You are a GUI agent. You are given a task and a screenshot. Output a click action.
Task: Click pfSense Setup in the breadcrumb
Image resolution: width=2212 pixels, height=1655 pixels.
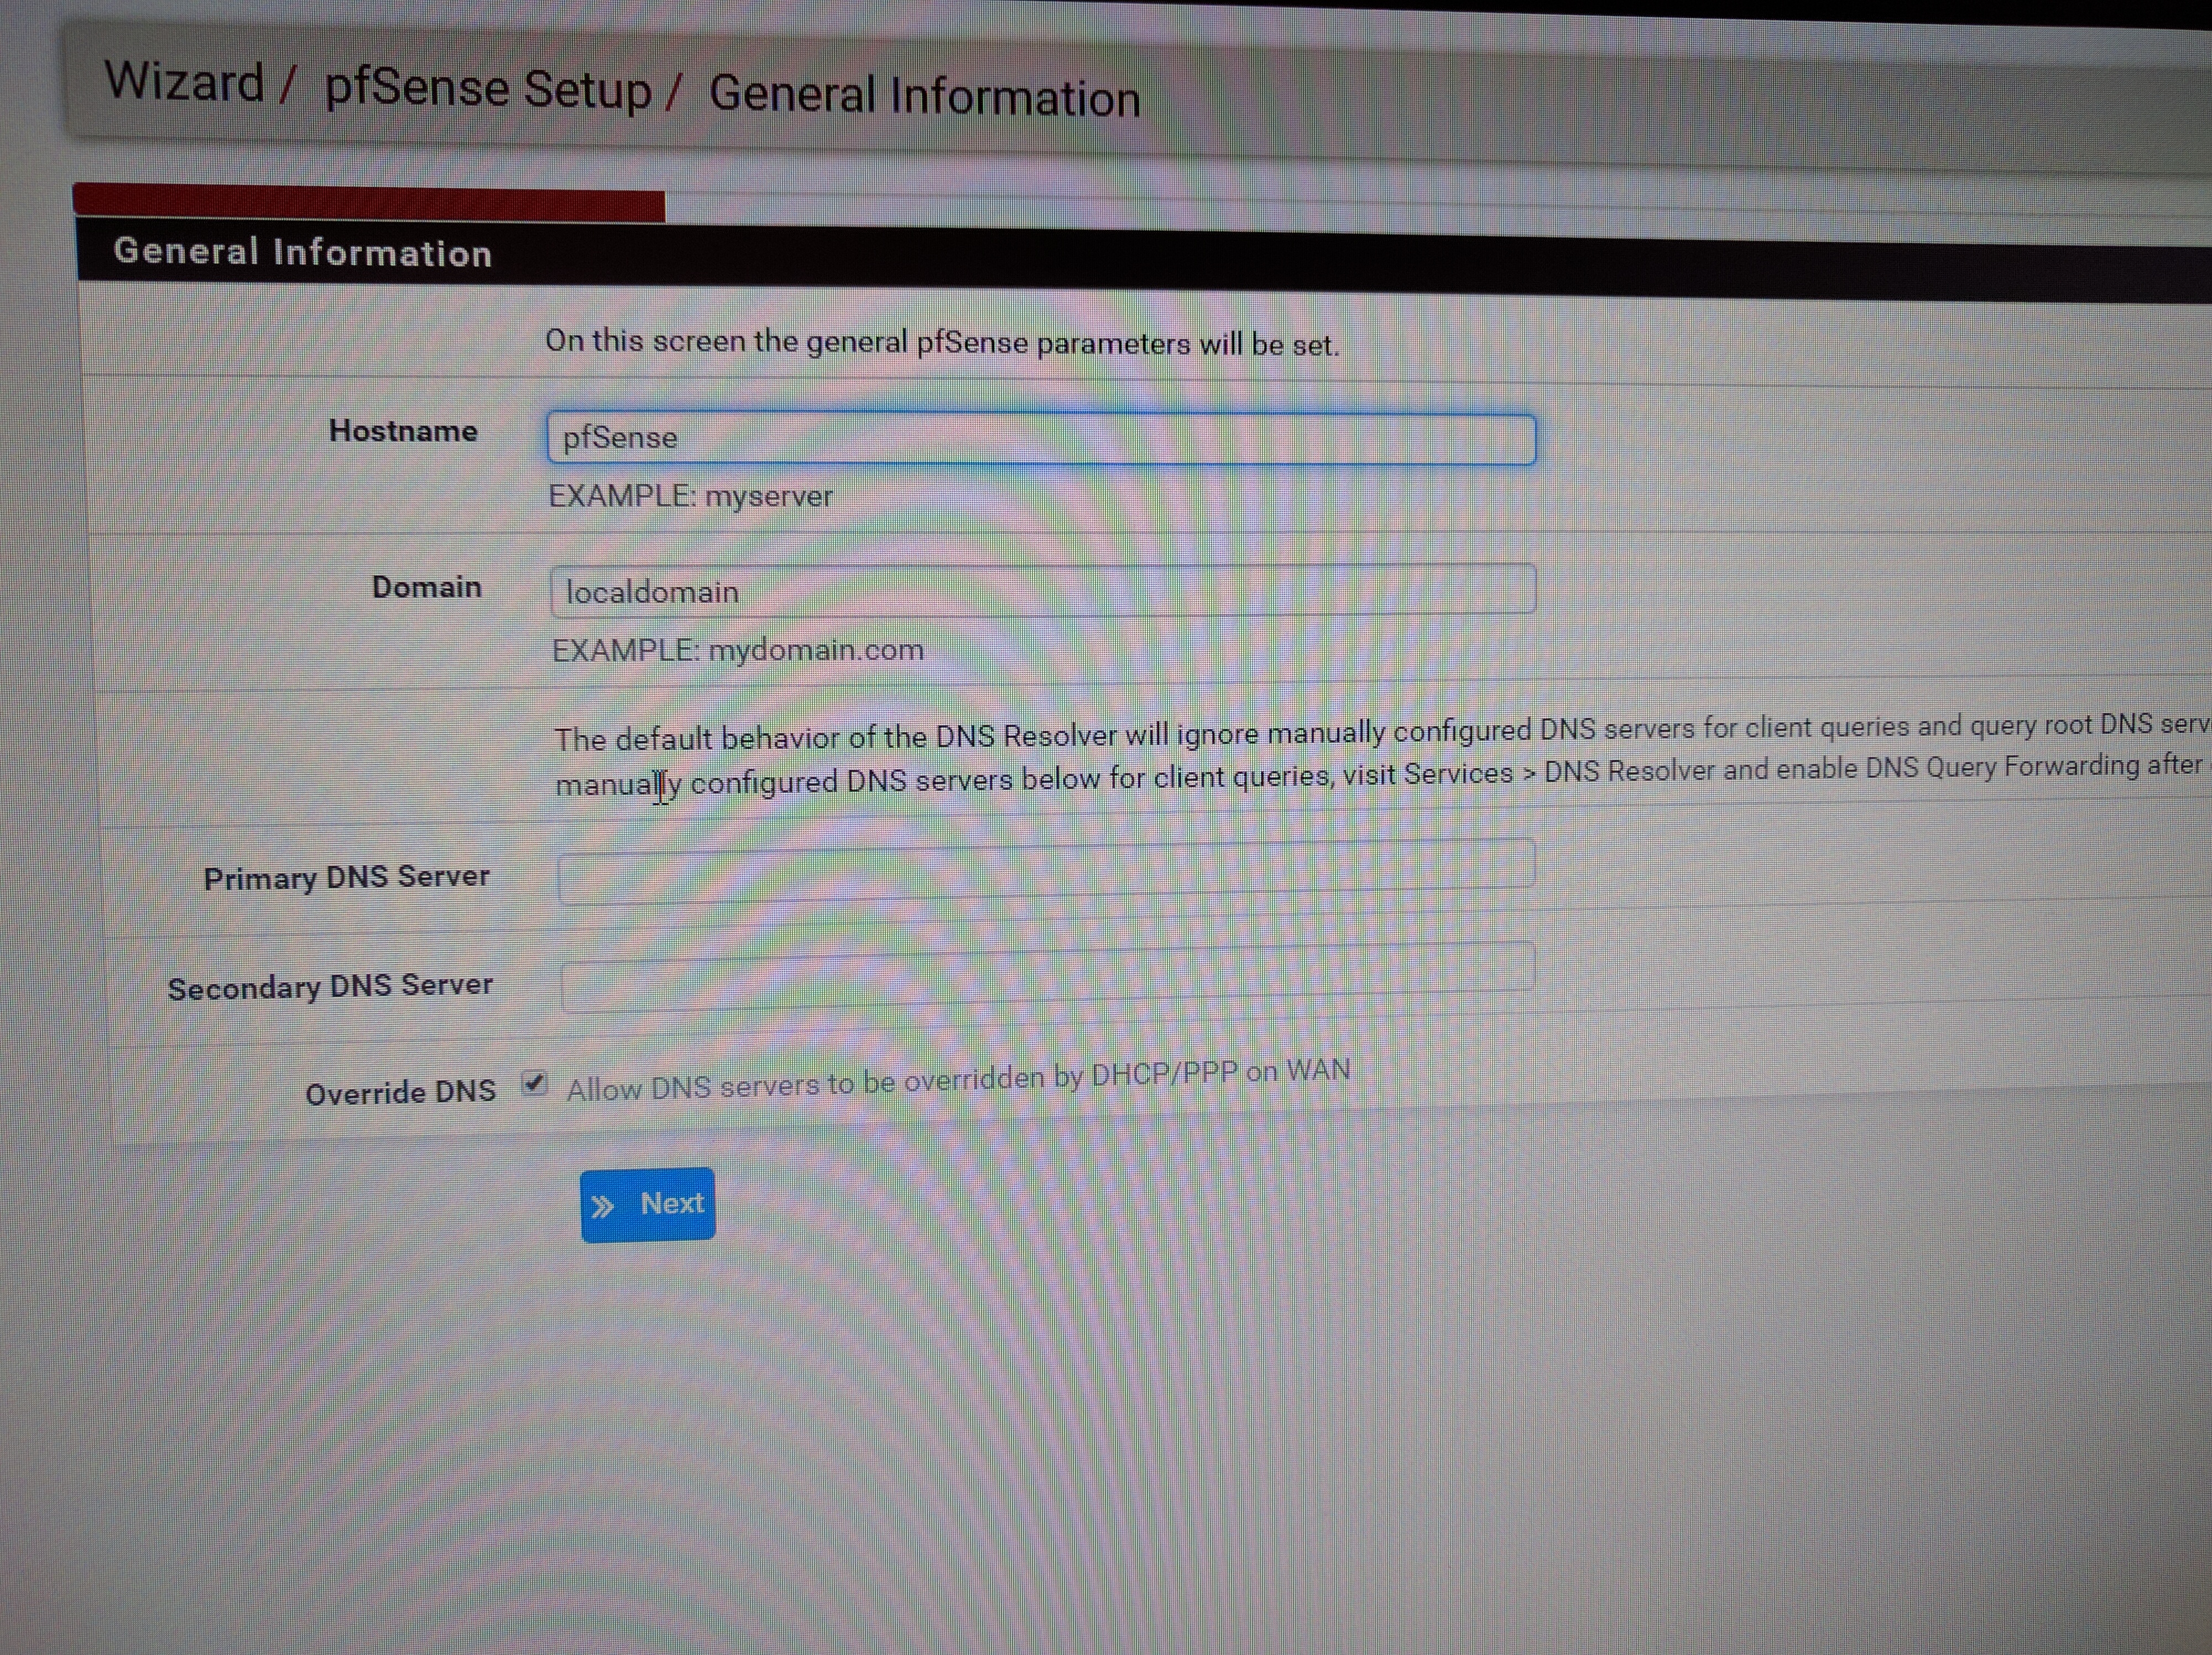pos(488,89)
